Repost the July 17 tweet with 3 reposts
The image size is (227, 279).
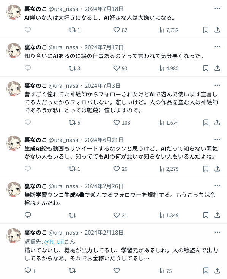click(x=74, y=68)
